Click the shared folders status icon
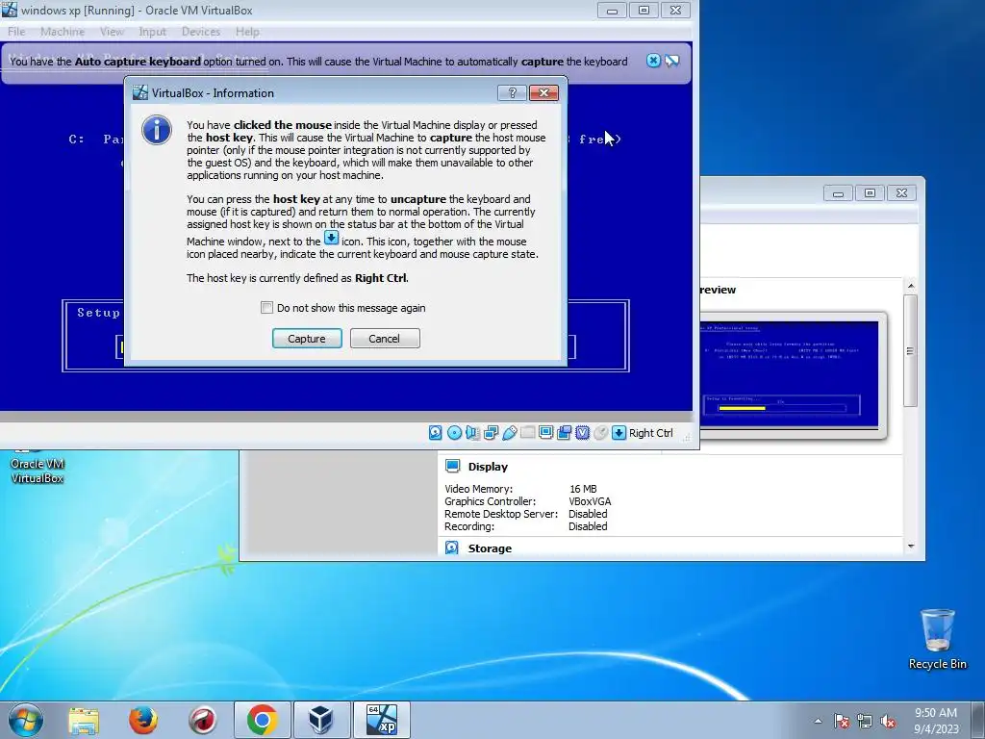The image size is (985, 739). (528, 432)
